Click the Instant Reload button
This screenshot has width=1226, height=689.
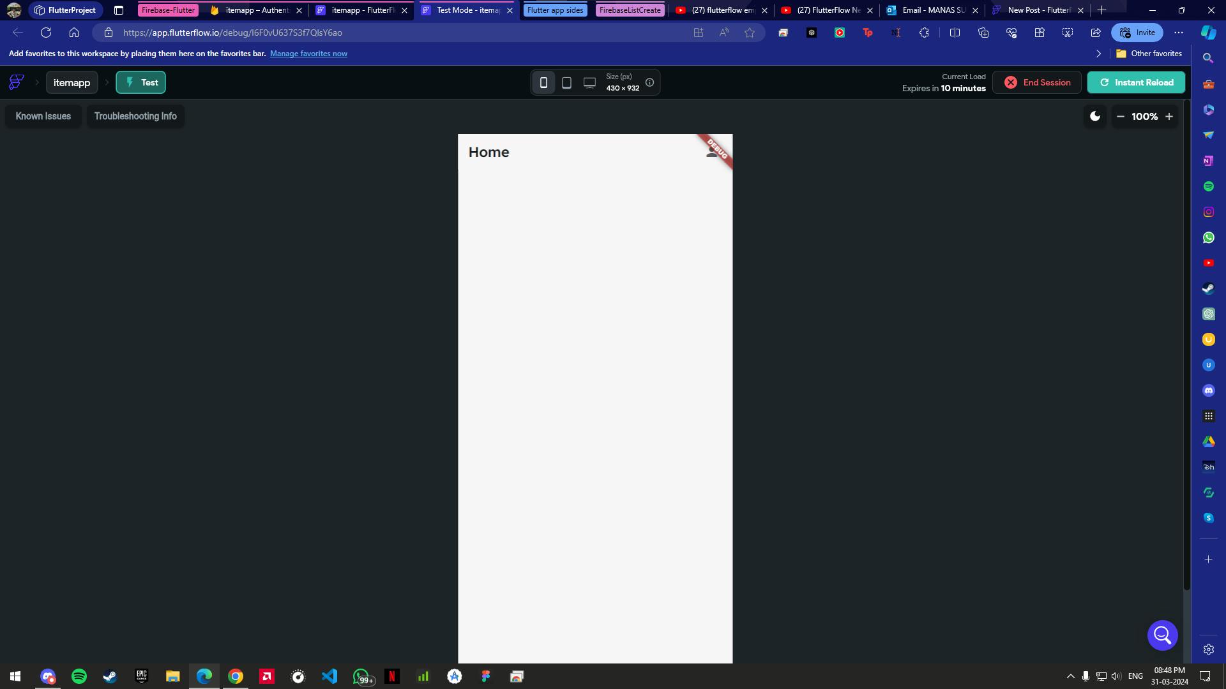(1136, 82)
